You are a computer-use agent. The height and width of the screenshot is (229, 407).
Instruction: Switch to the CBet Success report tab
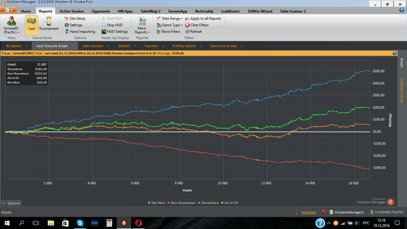click(x=93, y=46)
